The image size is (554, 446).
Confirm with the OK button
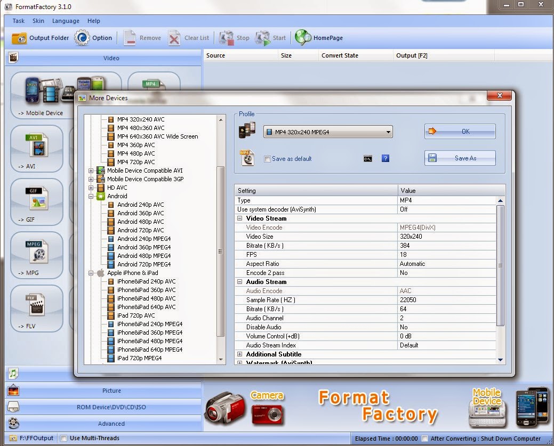[x=460, y=132]
